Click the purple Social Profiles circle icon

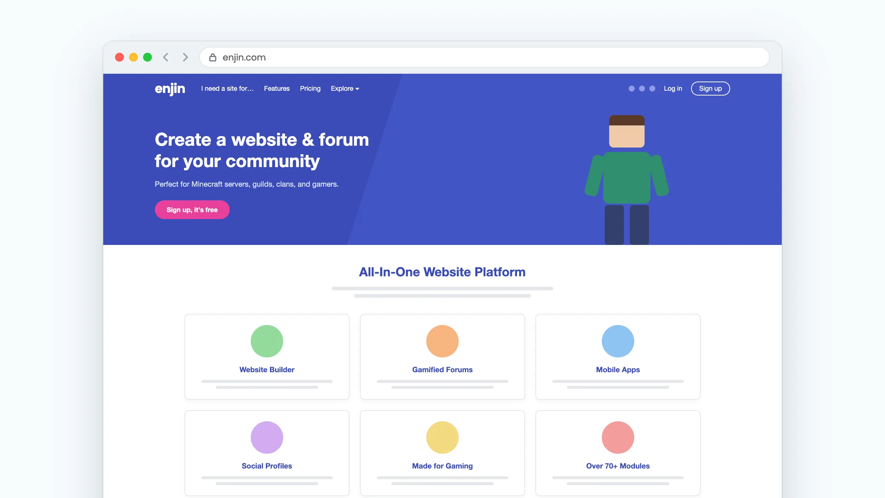[267, 438]
